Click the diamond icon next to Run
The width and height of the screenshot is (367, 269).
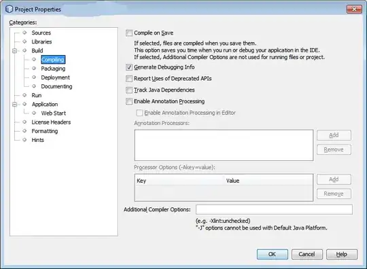(x=24, y=95)
